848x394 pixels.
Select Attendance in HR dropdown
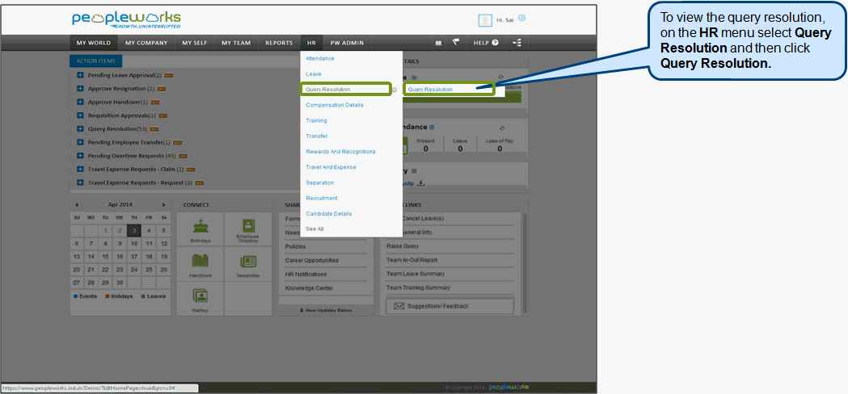(x=320, y=58)
